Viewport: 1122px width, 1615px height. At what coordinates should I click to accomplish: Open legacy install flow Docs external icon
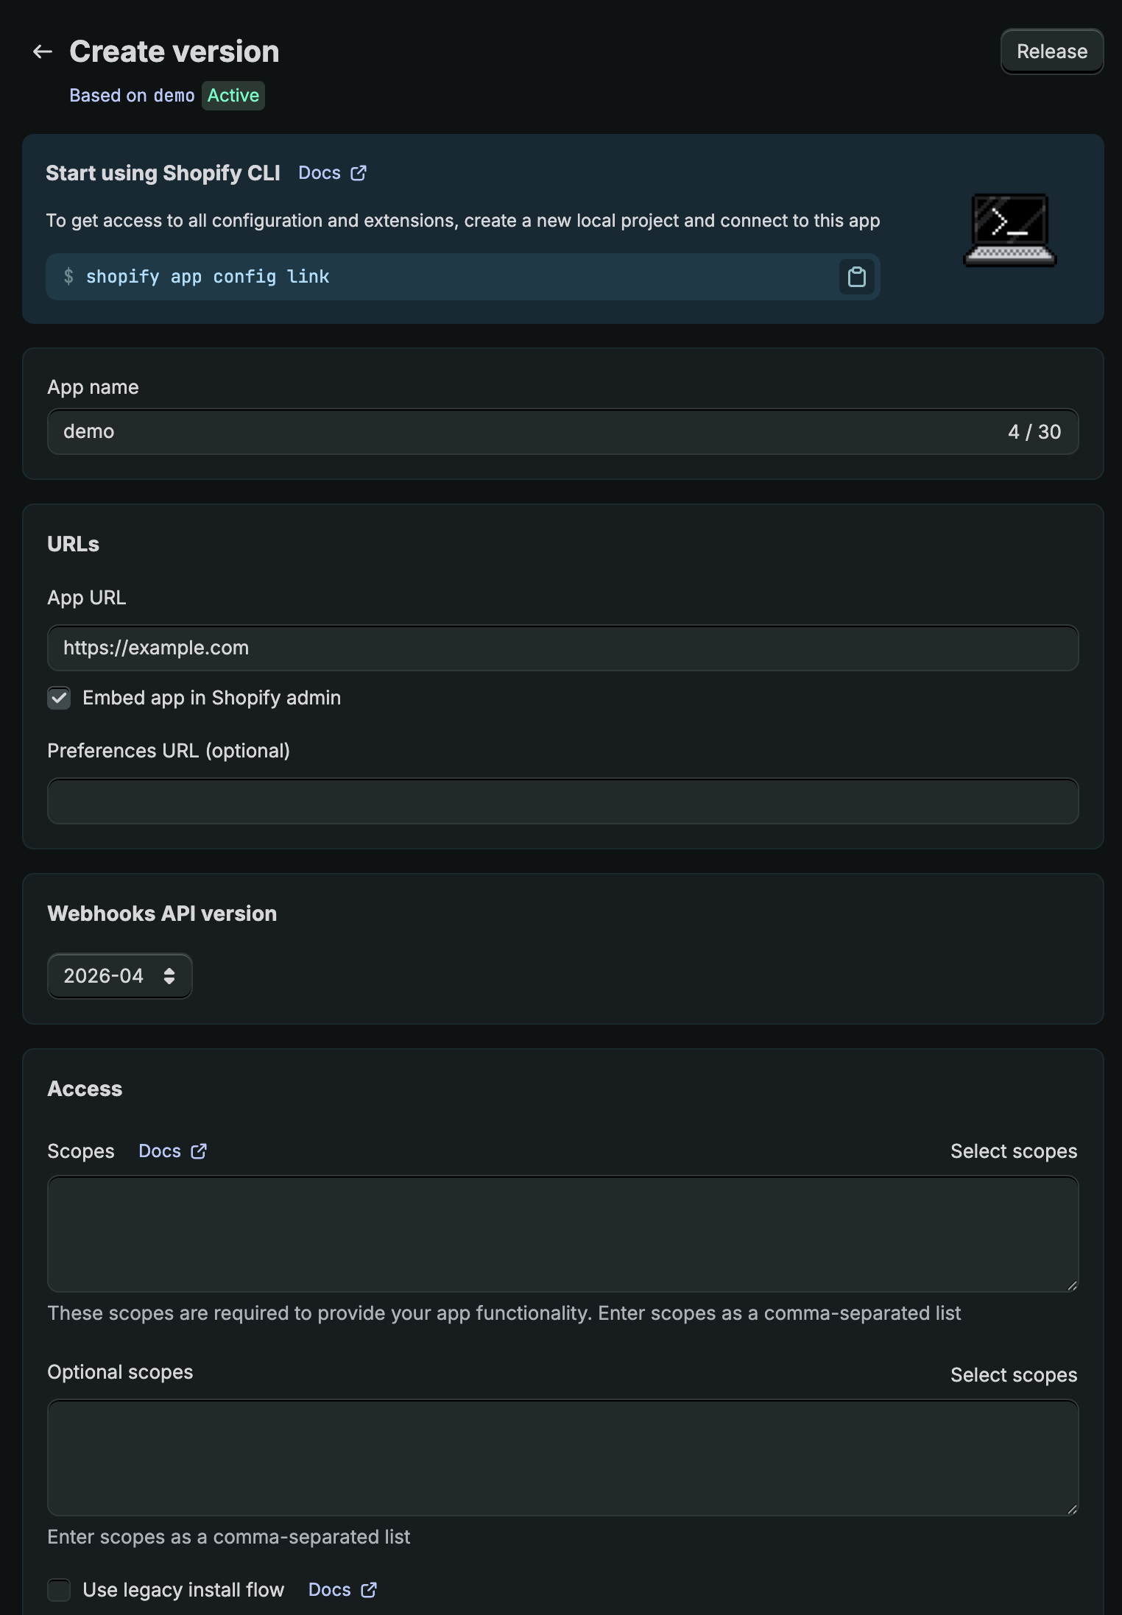tap(369, 1590)
